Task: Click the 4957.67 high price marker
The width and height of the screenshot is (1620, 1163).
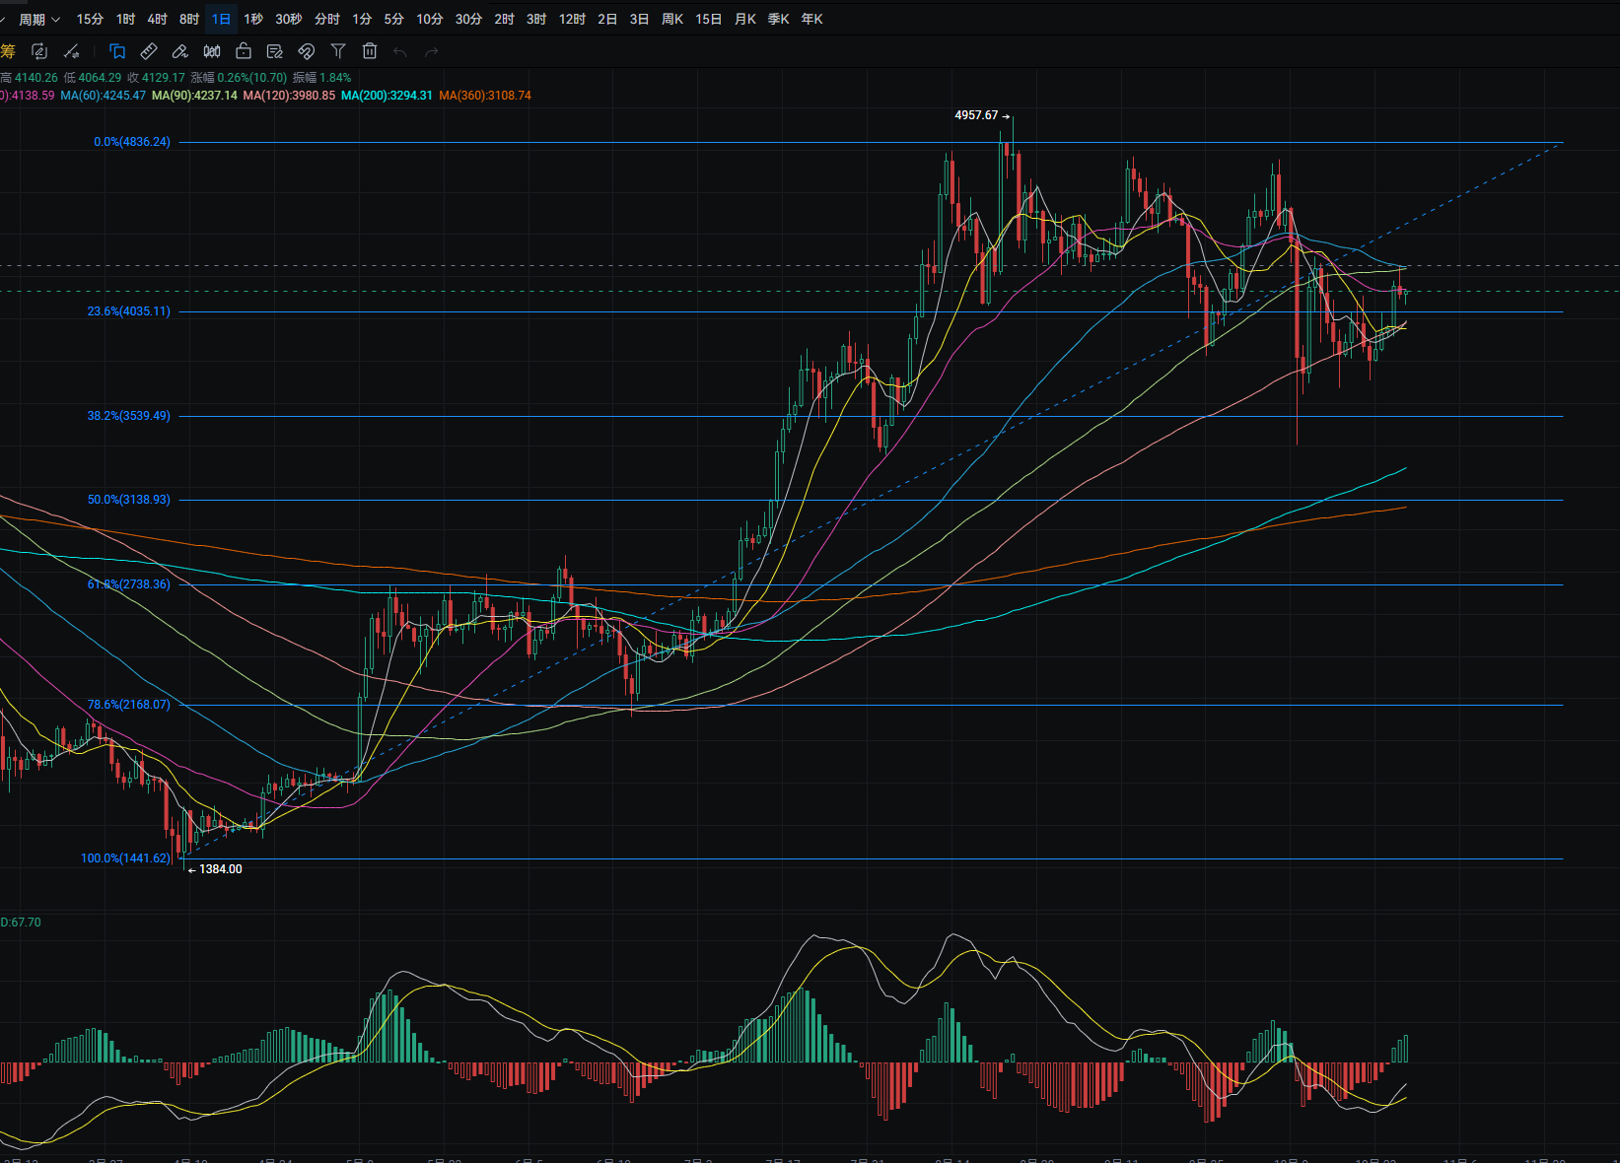Action: coord(976,115)
